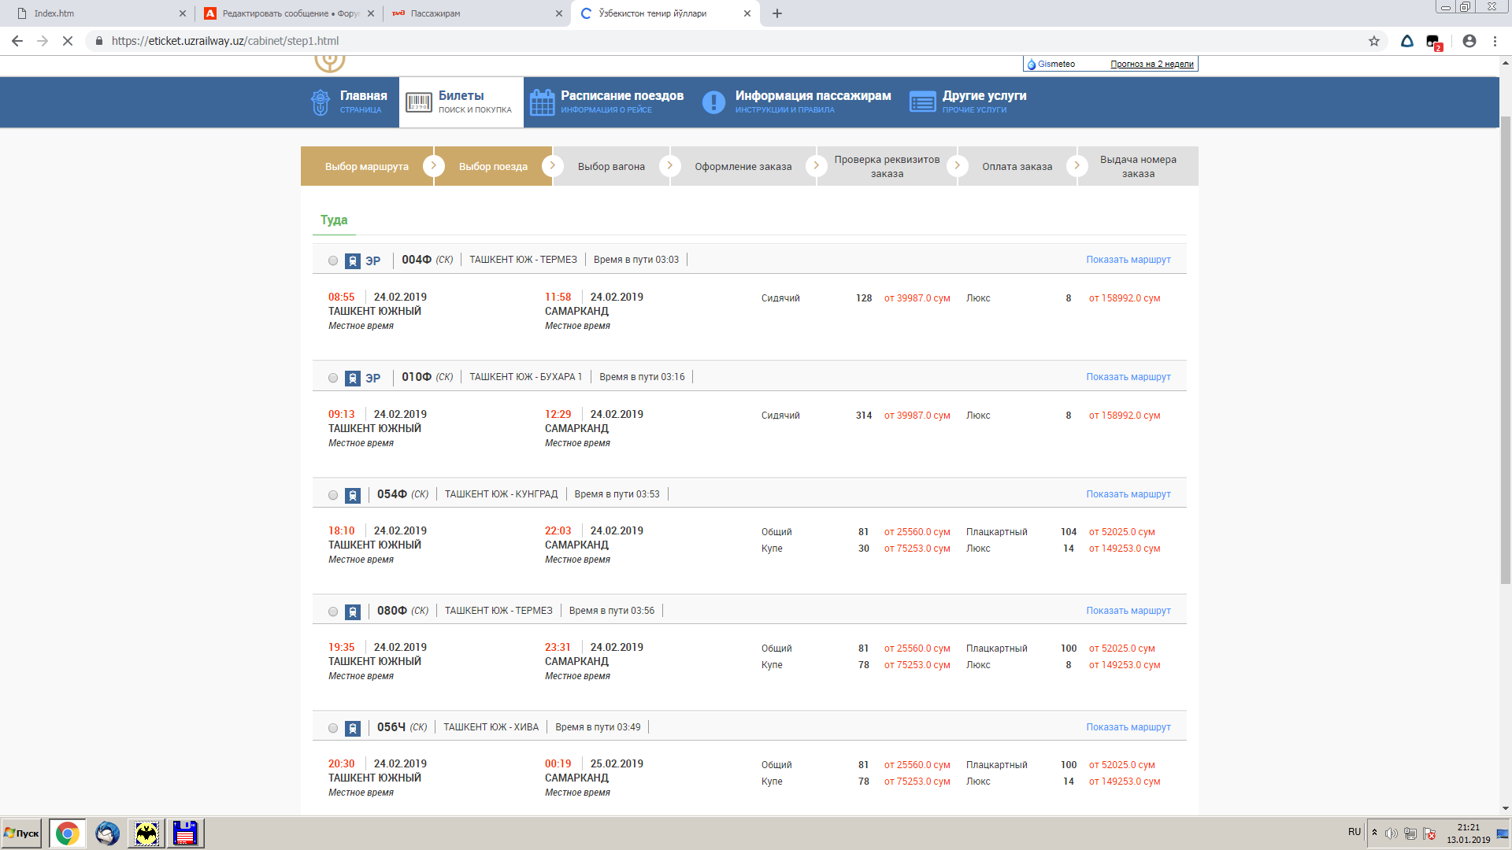Image resolution: width=1512 pixels, height=850 pixels.
Task: Go to Выбор вагона step
Action: (611, 166)
